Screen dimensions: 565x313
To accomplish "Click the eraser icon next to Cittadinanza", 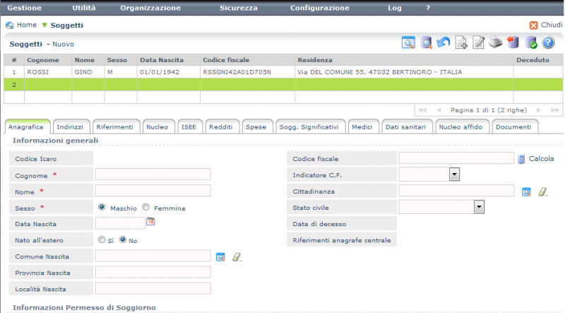I will (x=542, y=191).
